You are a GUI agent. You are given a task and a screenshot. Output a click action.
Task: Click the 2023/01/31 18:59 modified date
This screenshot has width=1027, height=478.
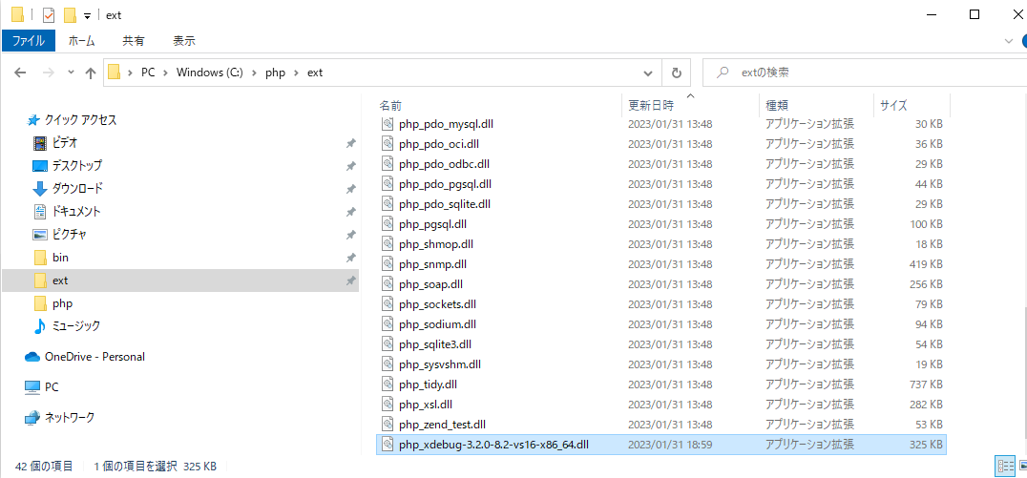coord(670,445)
